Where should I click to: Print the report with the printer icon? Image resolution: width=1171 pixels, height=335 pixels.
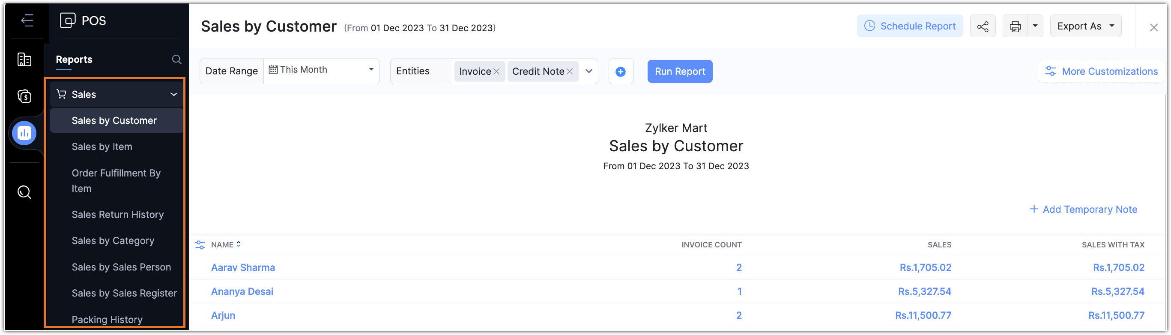click(x=1015, y=26)
